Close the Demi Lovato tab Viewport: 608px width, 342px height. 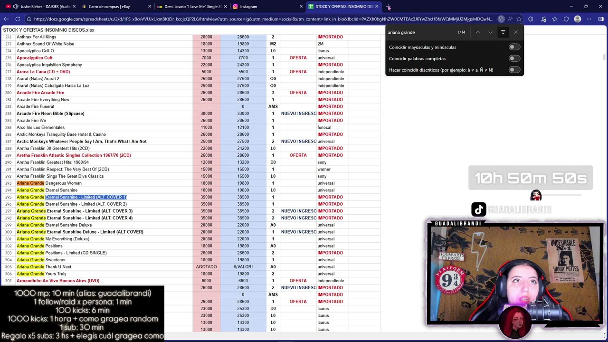tap(225, 7)
